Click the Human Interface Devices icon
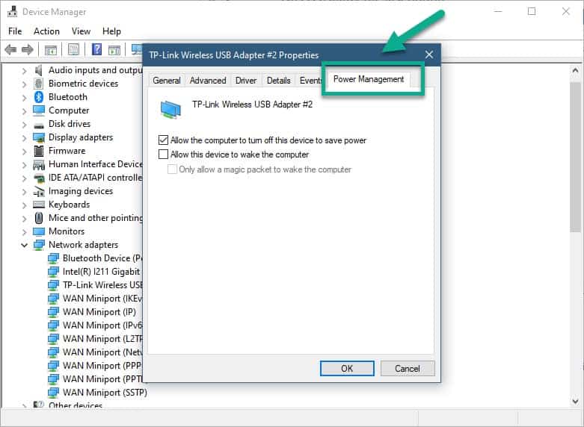This screenshot has width=584, height=427. tap(39, 164)
